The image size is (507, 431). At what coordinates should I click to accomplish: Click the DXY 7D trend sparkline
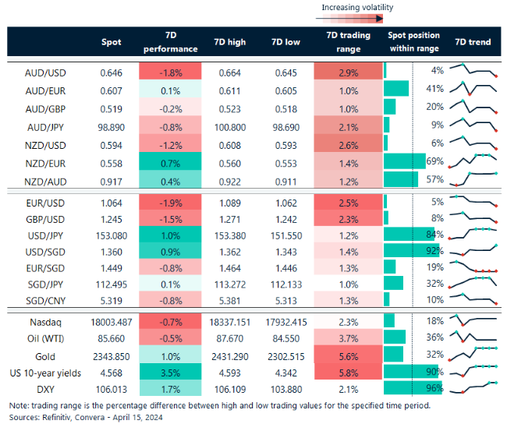[x=474, y=387]
